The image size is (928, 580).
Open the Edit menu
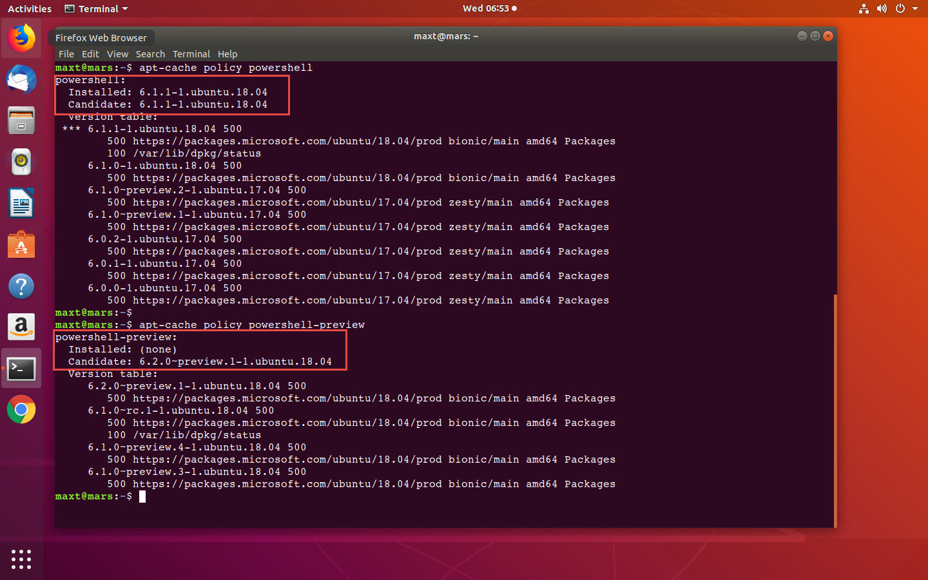90,54
